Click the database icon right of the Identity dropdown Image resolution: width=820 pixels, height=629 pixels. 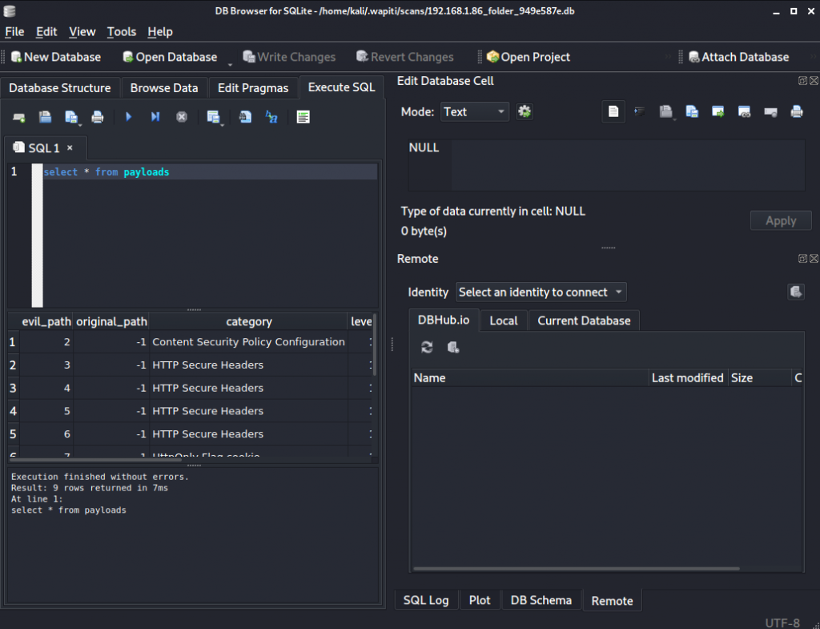click(x=796, y=292)
